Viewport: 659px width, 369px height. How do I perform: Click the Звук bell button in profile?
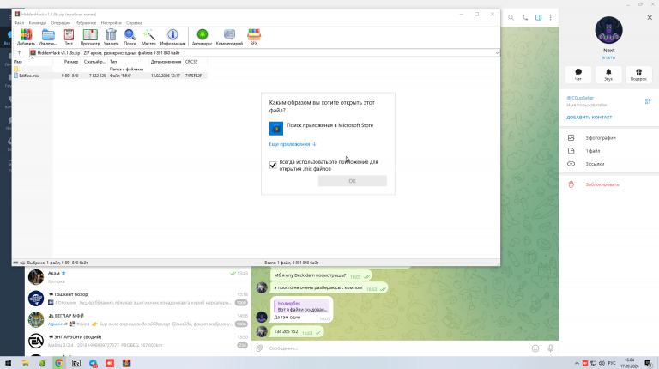pos(608,75)
